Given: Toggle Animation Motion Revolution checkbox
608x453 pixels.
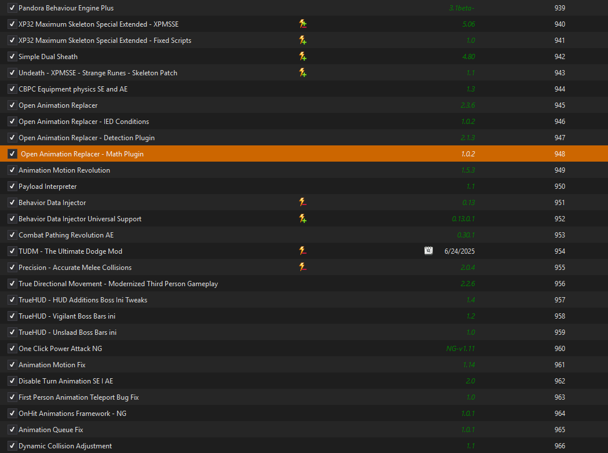Looking at the screenshot, I should click(x=12, y=170).
